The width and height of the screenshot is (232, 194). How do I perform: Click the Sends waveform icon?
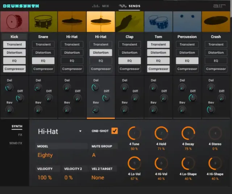point(123,6)
